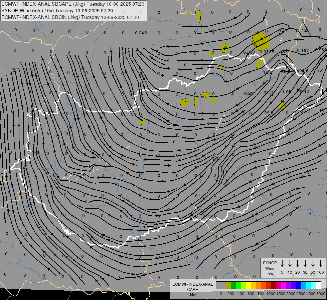Click the SYNOP wind arrow above 100
327x300 pixels.
pyautogui.click(x=321, y=264)
